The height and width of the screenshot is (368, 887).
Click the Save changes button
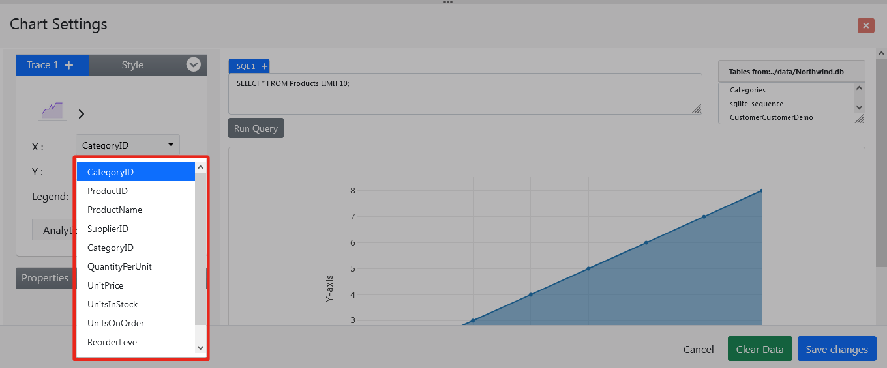(836, 349)
